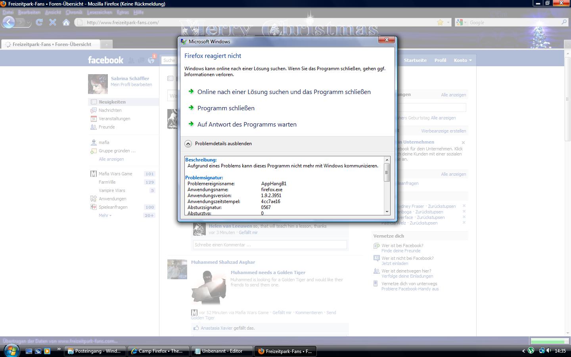Screen dimensions: 571x357
Task: Switch to Unbenannt - Editor taskbar button
Action: click(x=222, y=351)
